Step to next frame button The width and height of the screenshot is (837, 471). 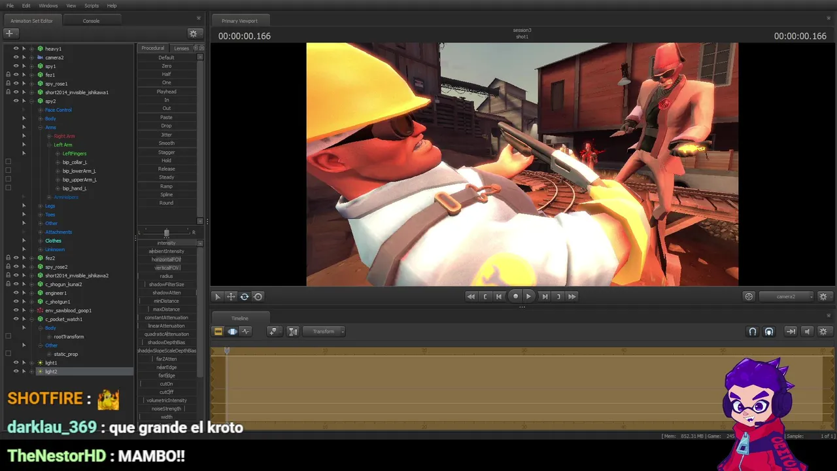[545, 296]
